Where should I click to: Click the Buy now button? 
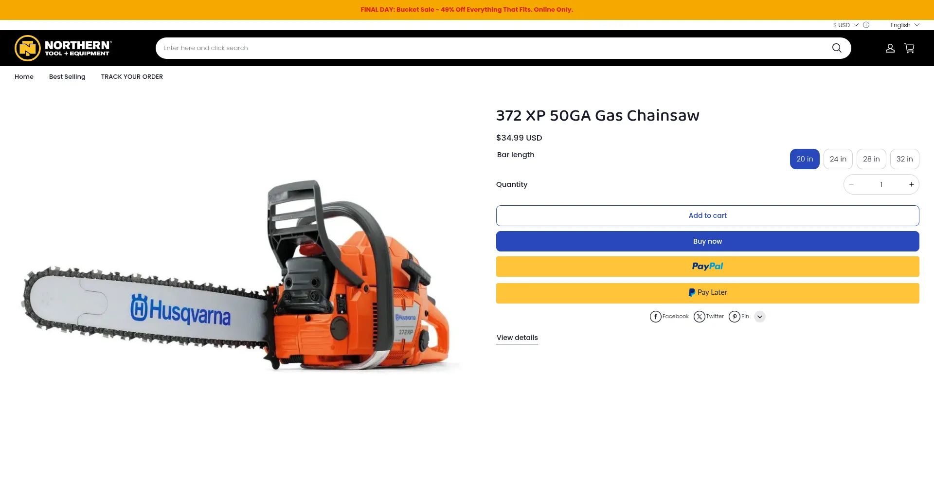point(708,241)
